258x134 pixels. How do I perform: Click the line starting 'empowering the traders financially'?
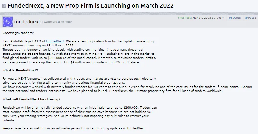(x=78, y=54)
